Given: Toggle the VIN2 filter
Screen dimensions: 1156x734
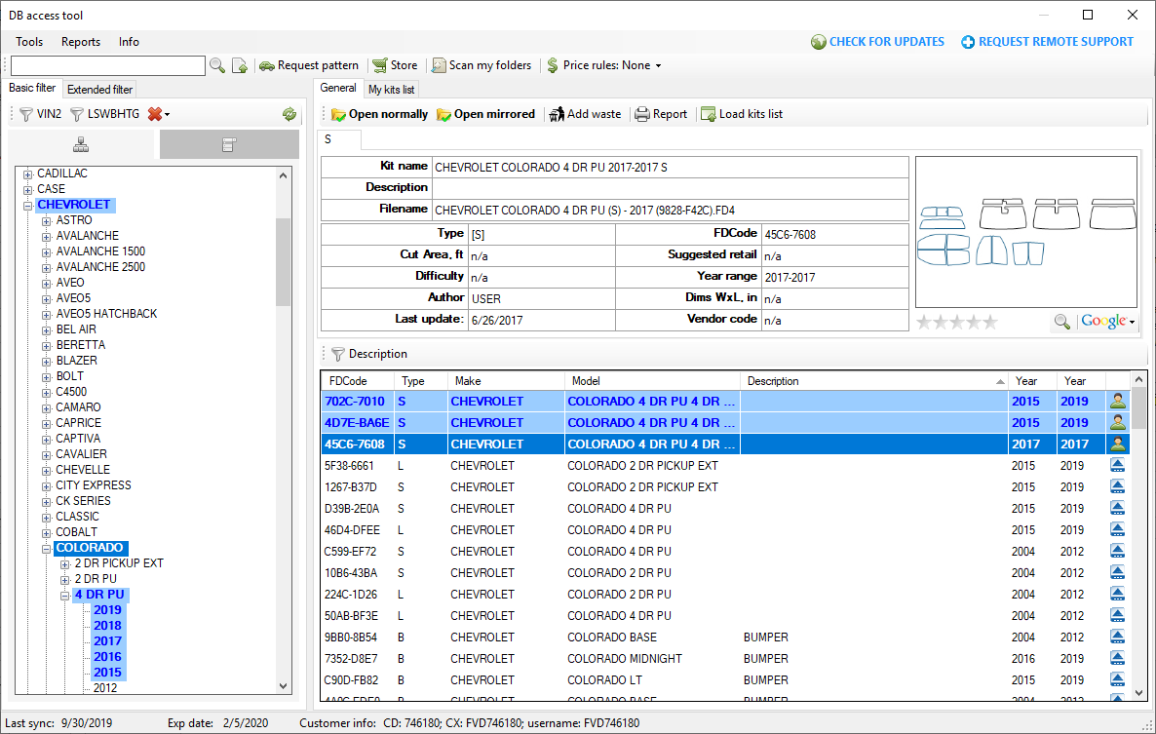Looking at the screenshot, I should 41,114.
